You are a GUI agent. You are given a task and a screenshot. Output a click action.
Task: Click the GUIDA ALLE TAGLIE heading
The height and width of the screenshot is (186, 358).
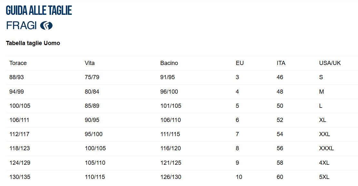click(39, 11)
